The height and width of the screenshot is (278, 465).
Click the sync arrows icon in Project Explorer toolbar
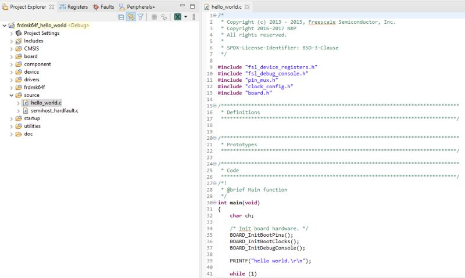tap(164, 17)
